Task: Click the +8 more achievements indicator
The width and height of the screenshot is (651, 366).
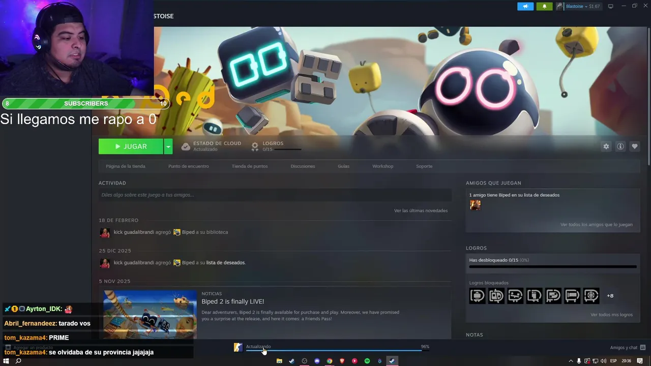Action: pos(610,296)
